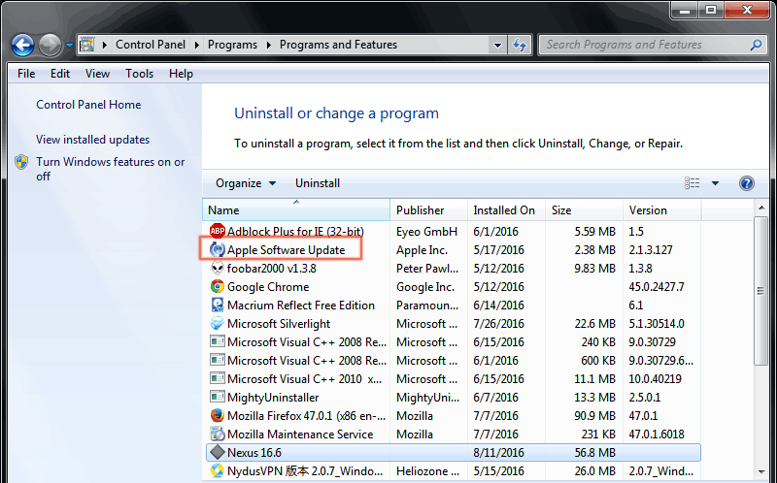Viewport: 777px width, 483px height.
Task: Click the Windows features shield icon
Action: point(21,162)
